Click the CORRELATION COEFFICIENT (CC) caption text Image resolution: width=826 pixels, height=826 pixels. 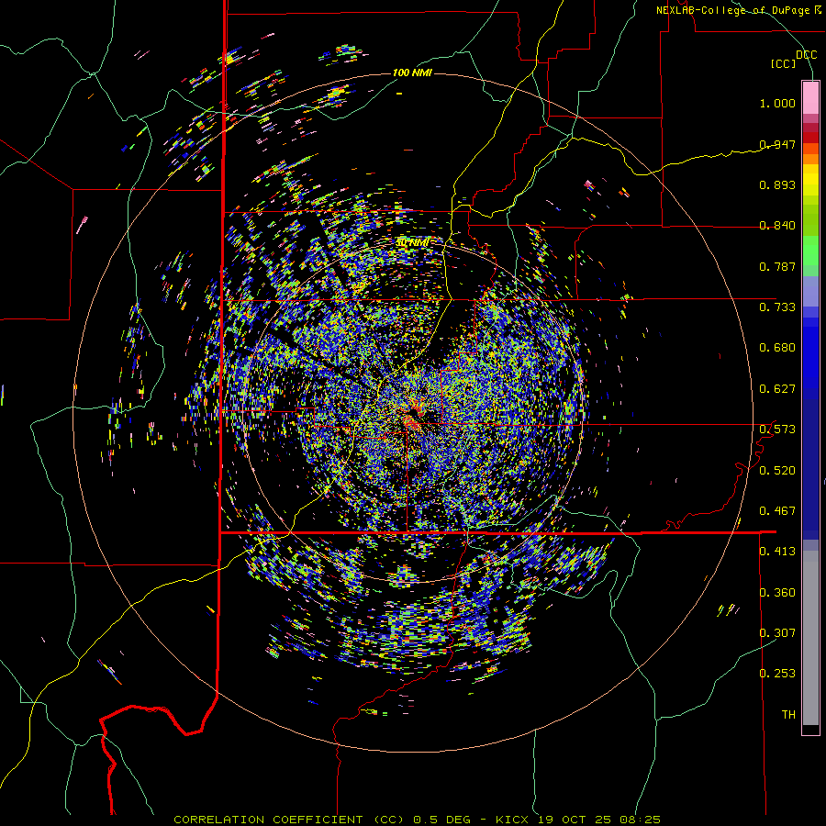click(x=289, y=820)
